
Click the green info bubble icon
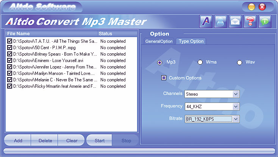[x=265, y=22]
